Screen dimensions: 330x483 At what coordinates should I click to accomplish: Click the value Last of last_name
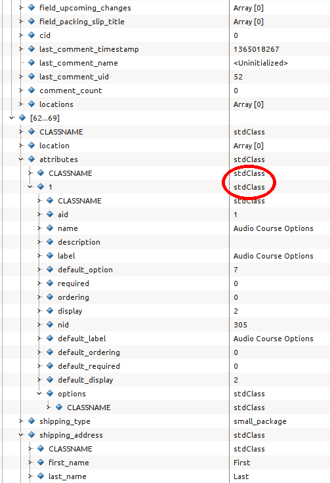click(x=241, y=476)
